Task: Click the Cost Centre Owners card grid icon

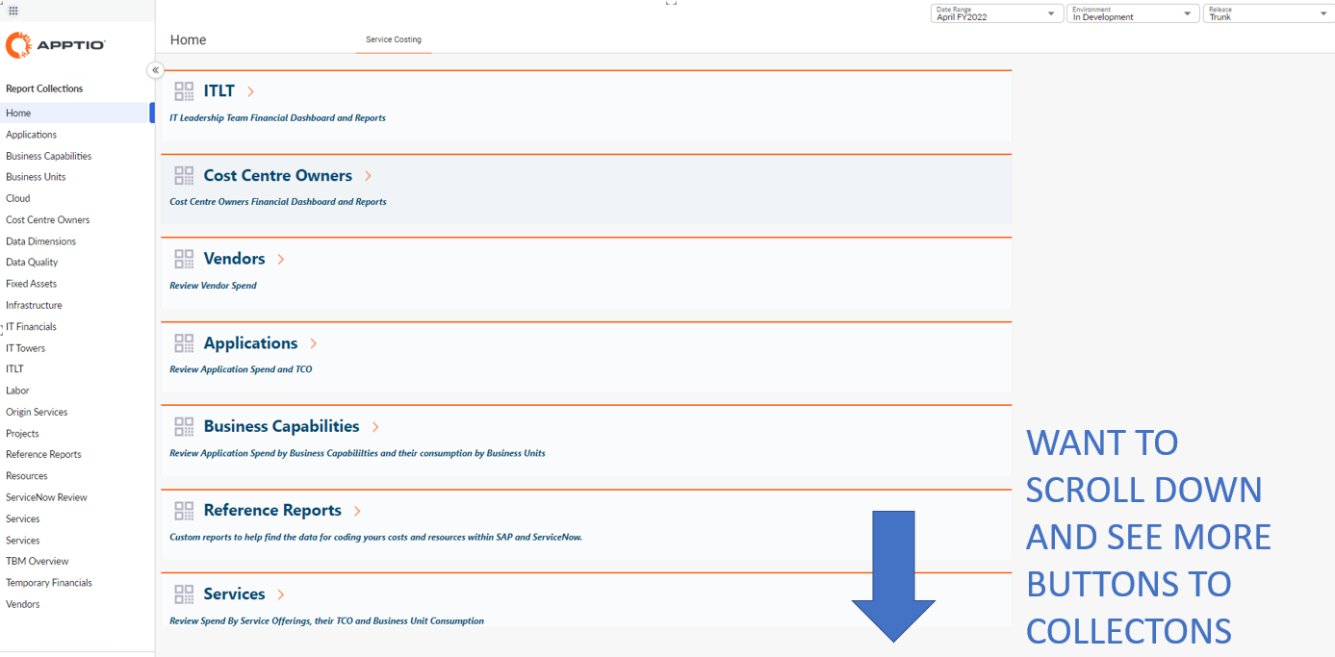Action: [184, 176]
